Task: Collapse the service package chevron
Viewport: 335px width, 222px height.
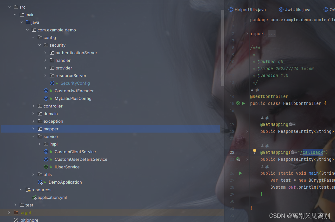Action: pyautogui.click(x=33, y=136)
